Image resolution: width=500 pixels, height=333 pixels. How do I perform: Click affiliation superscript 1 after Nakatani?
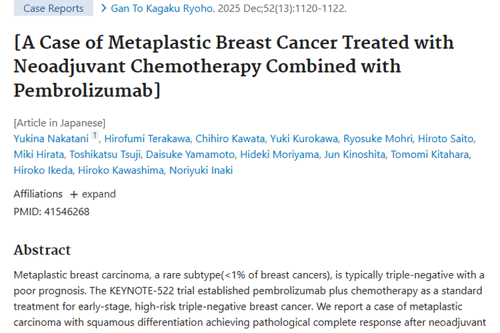click(95, 136)
